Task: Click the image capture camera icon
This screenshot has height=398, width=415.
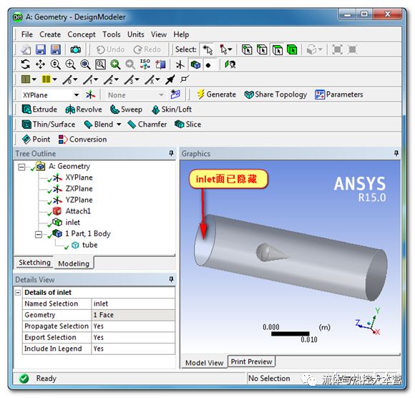Action: coord(75,49)
